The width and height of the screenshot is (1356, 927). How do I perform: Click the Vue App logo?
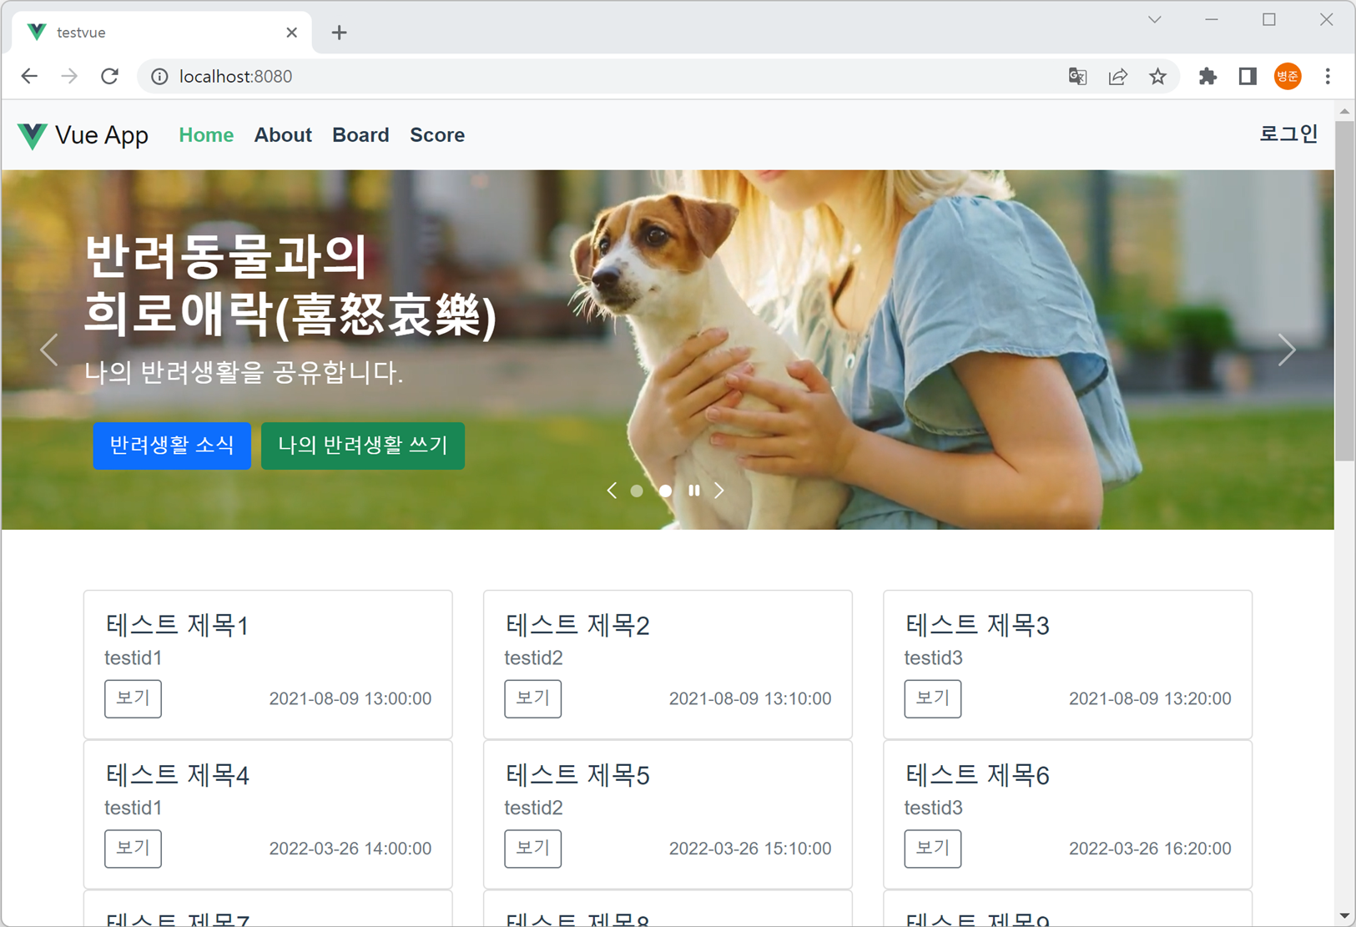[x=83, y=135]
